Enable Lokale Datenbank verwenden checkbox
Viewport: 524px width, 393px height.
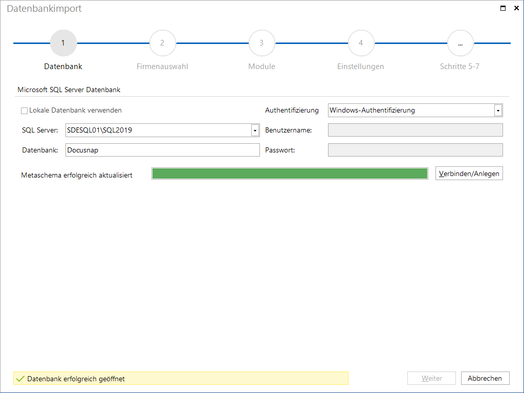point(25,111)
